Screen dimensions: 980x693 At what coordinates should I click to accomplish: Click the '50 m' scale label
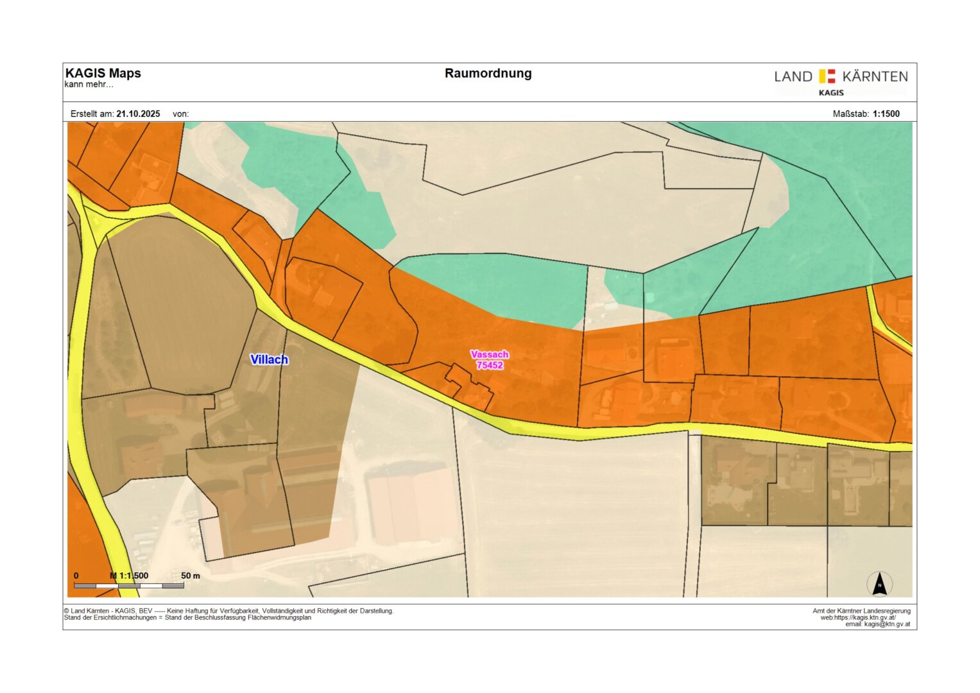[191, 576]
